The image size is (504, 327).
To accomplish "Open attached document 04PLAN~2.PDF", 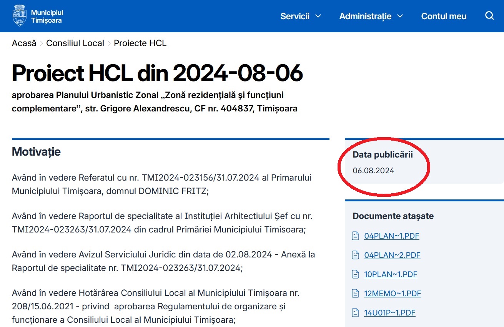I will tap(392, 255).
